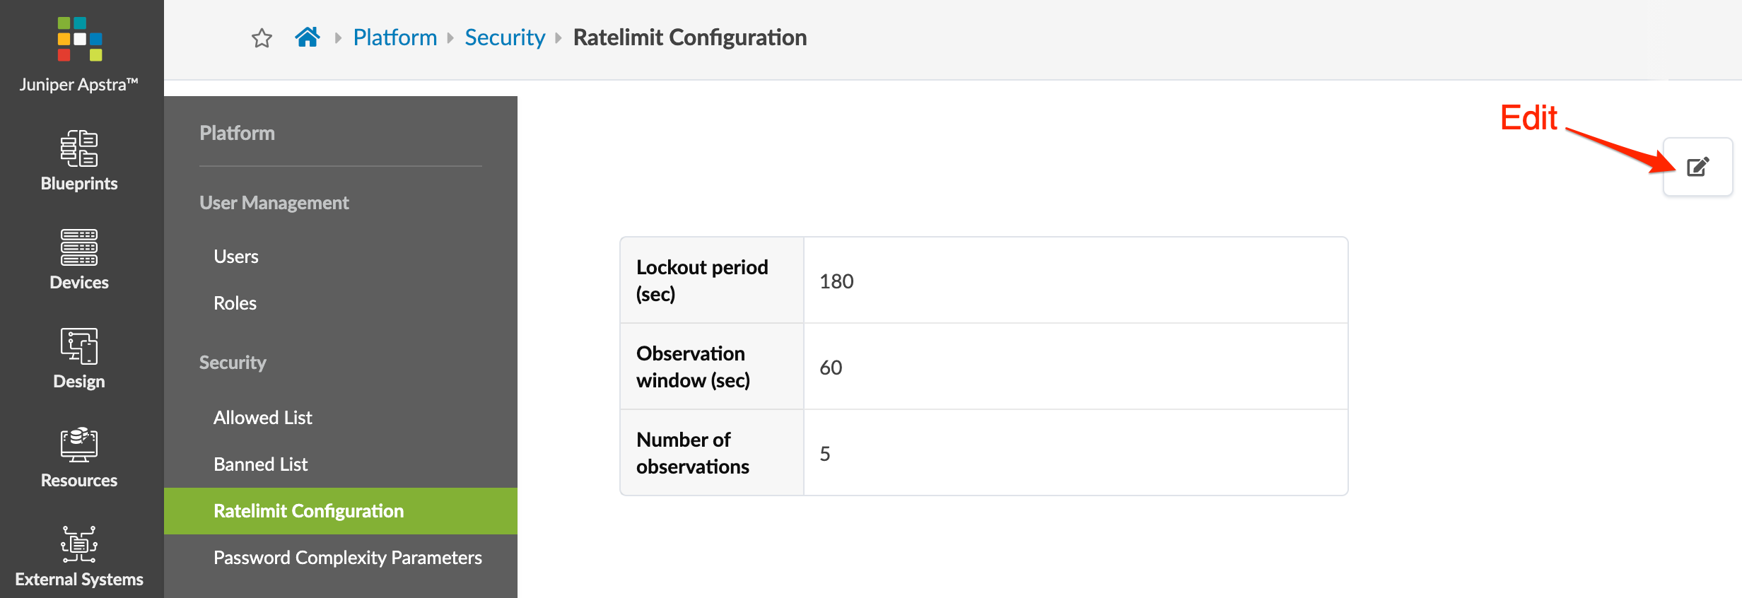Screen dimensions: 1742x598
Task: Open Devices from the sidebar
Action: tap(79, 260)
